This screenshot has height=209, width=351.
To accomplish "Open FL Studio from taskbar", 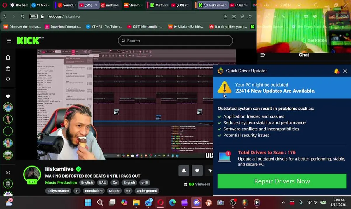I will (x=245, y=202).
